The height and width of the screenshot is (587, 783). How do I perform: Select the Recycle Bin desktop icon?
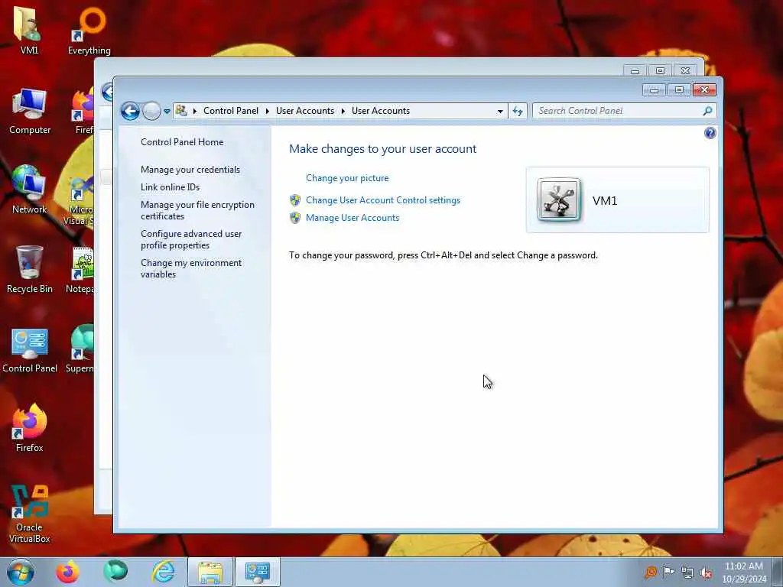tap(30, 270)
